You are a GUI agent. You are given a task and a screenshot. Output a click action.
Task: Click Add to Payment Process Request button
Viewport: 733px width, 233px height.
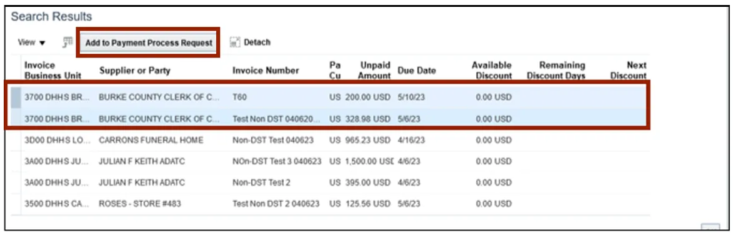pyautogui.click(x=149, y=43)
